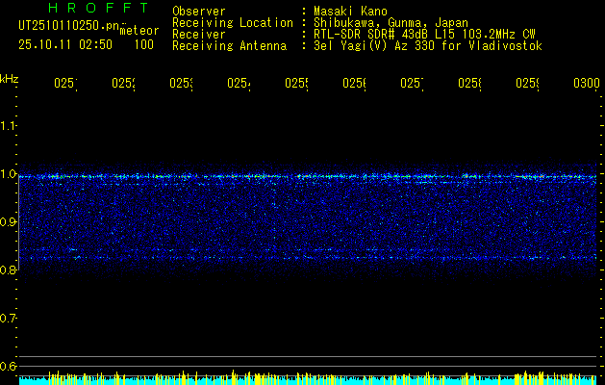605x385 pixels.
Task: Click the value 100 next to the date
Action: click(x=144, y=45)
